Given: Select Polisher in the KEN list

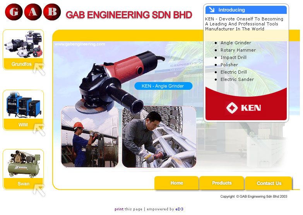Looking at the screenshot, I should tap(229, 65).
